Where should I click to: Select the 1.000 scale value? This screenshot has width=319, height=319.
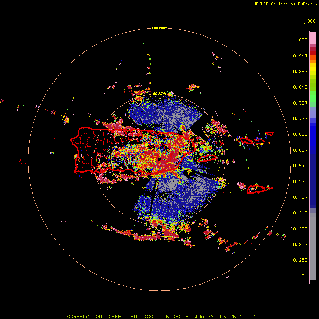[x=300, y=40]
